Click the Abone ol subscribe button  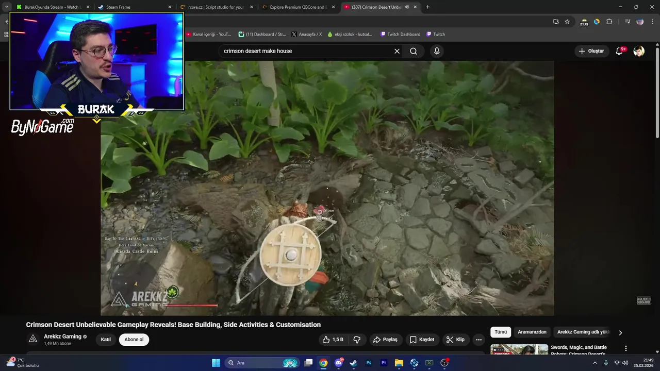tap(134, 340)
